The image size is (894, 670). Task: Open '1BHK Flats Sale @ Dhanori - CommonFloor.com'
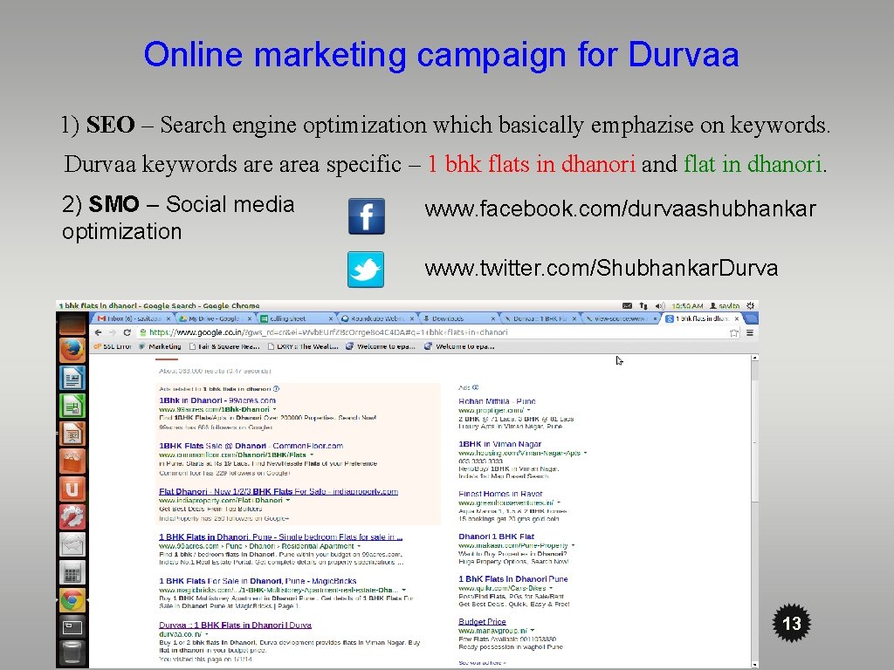tap(251, 446)
